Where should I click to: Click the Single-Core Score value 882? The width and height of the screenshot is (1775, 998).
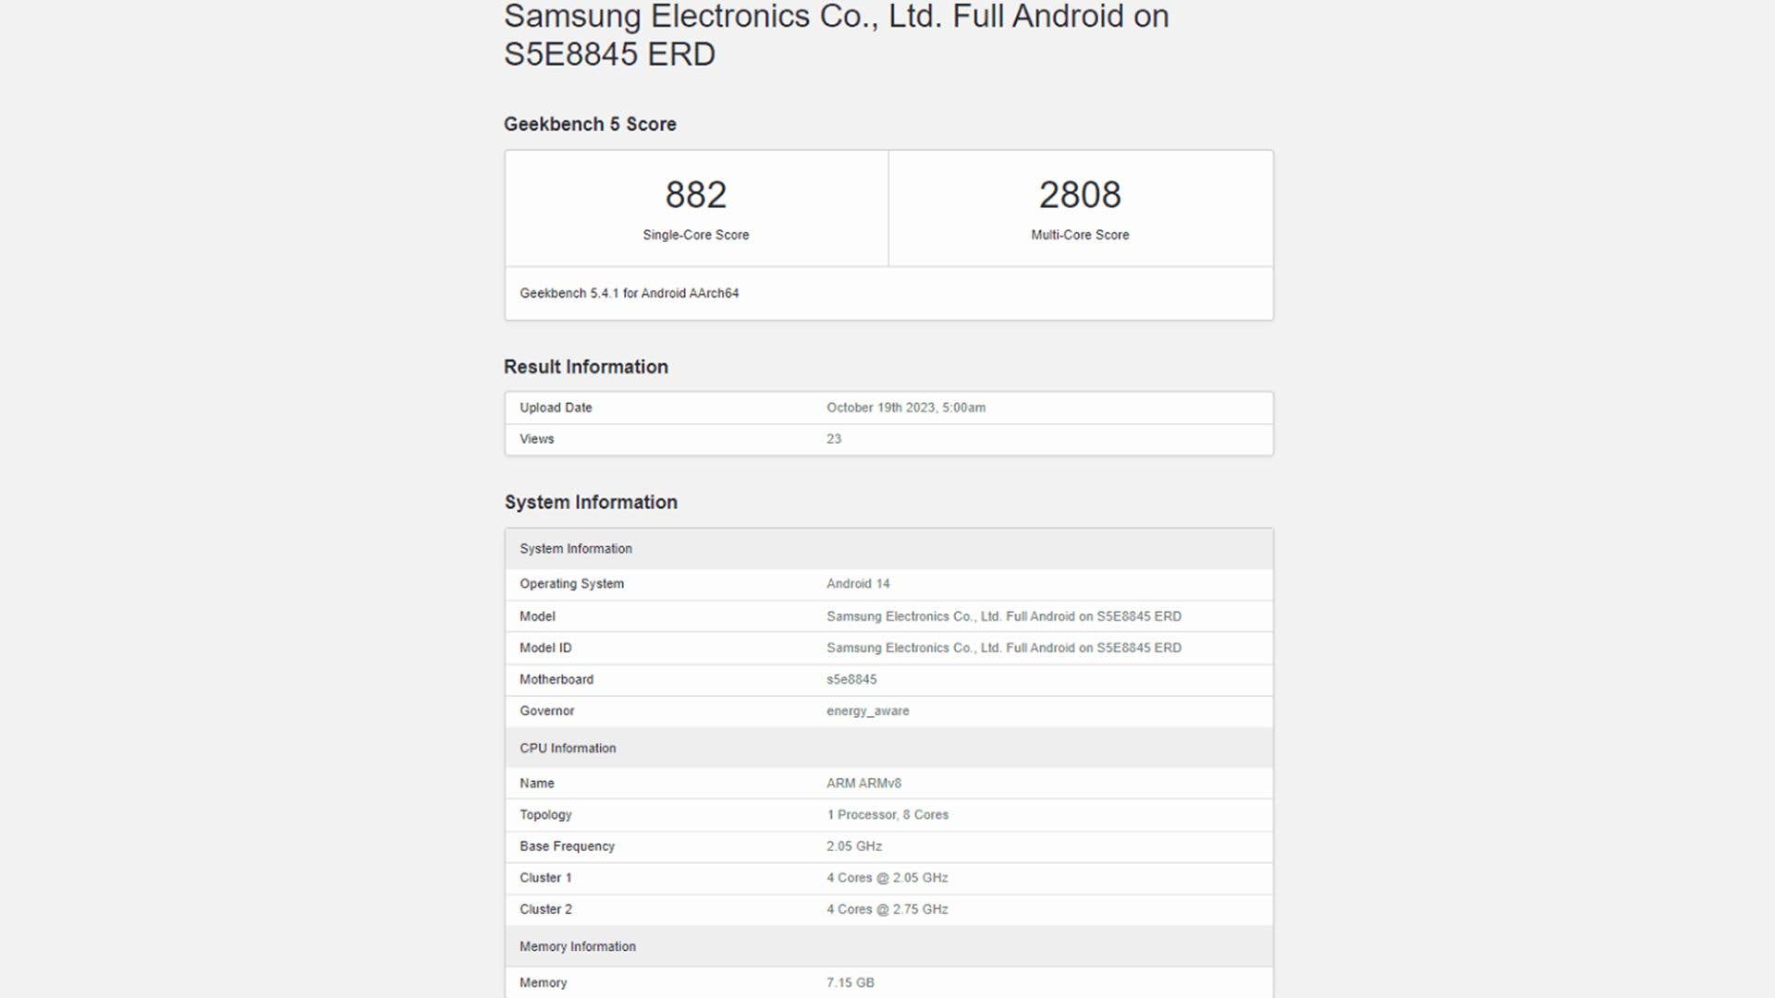click(x=695, y=195)
